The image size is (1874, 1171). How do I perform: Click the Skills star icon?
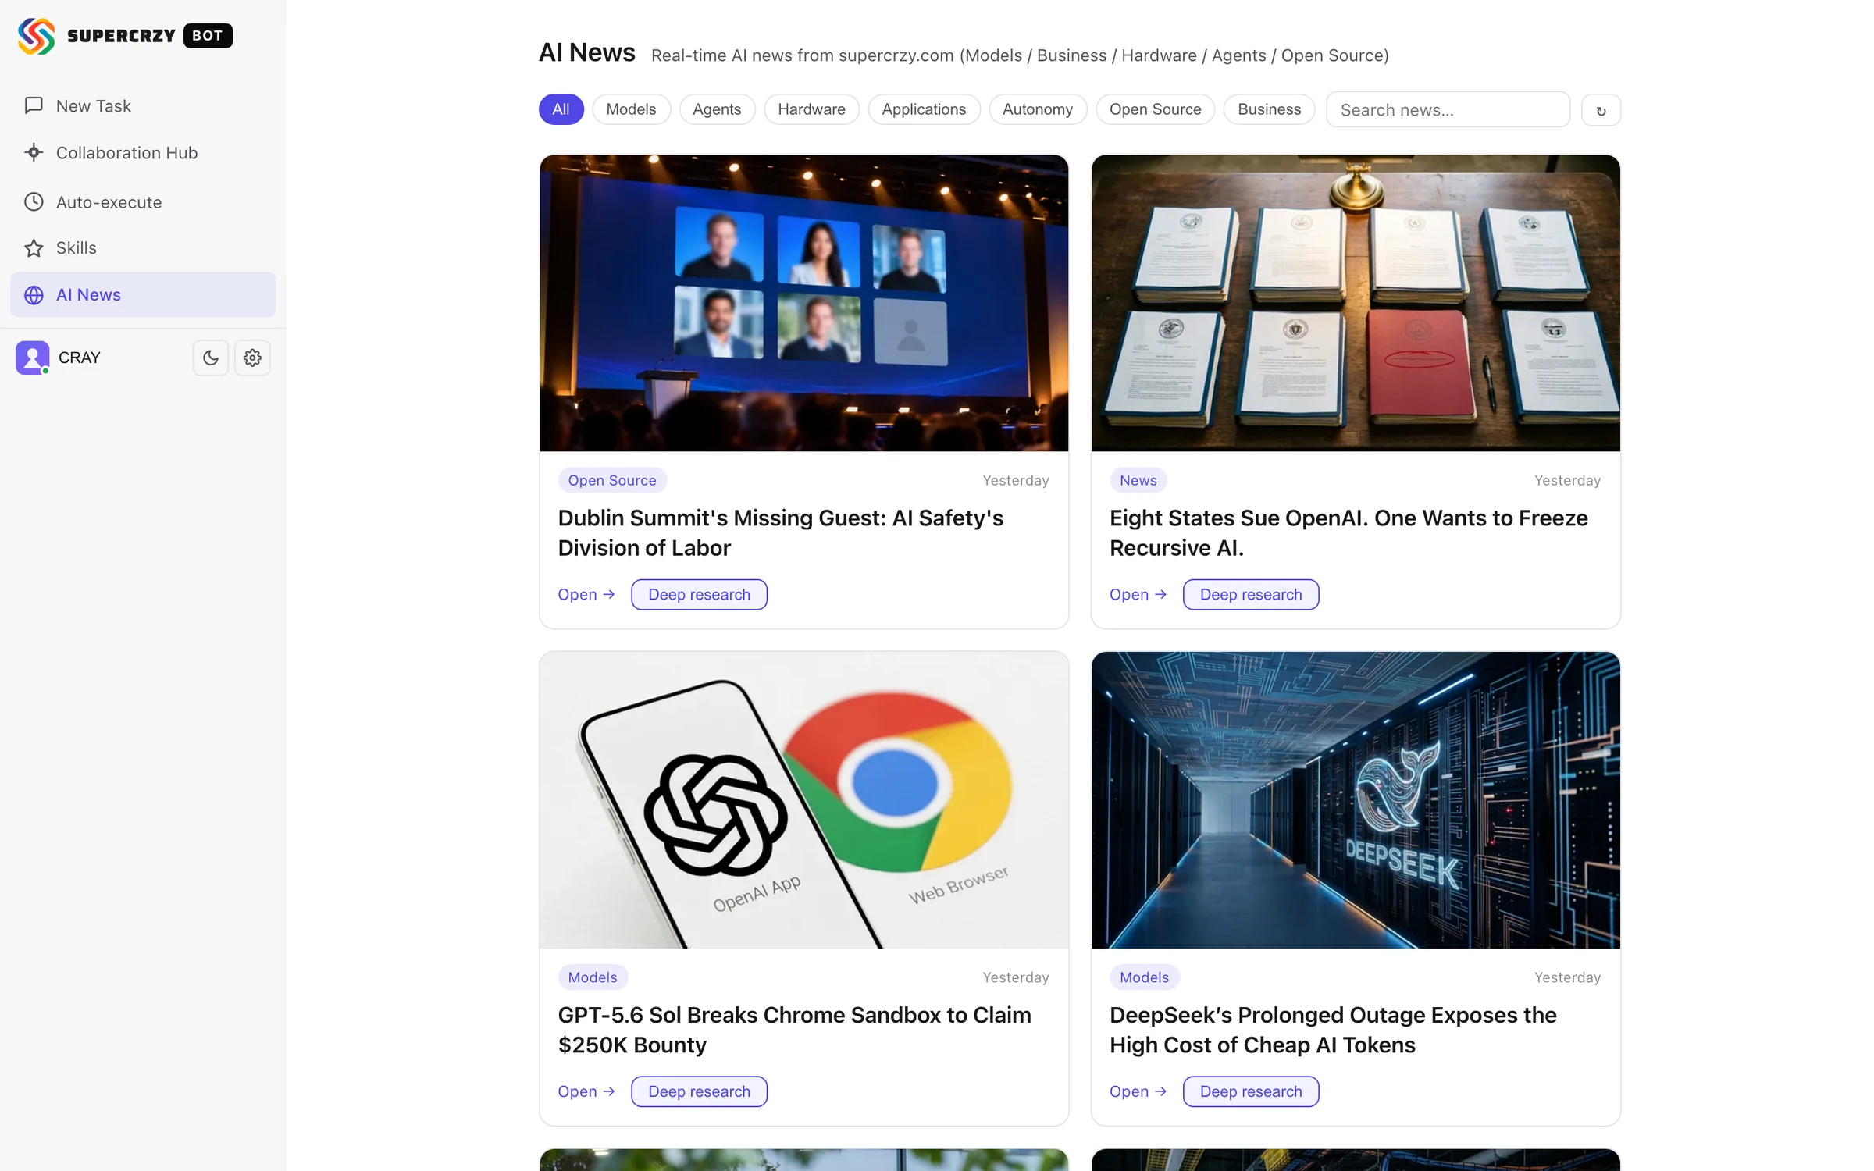[x=34, y=248]
